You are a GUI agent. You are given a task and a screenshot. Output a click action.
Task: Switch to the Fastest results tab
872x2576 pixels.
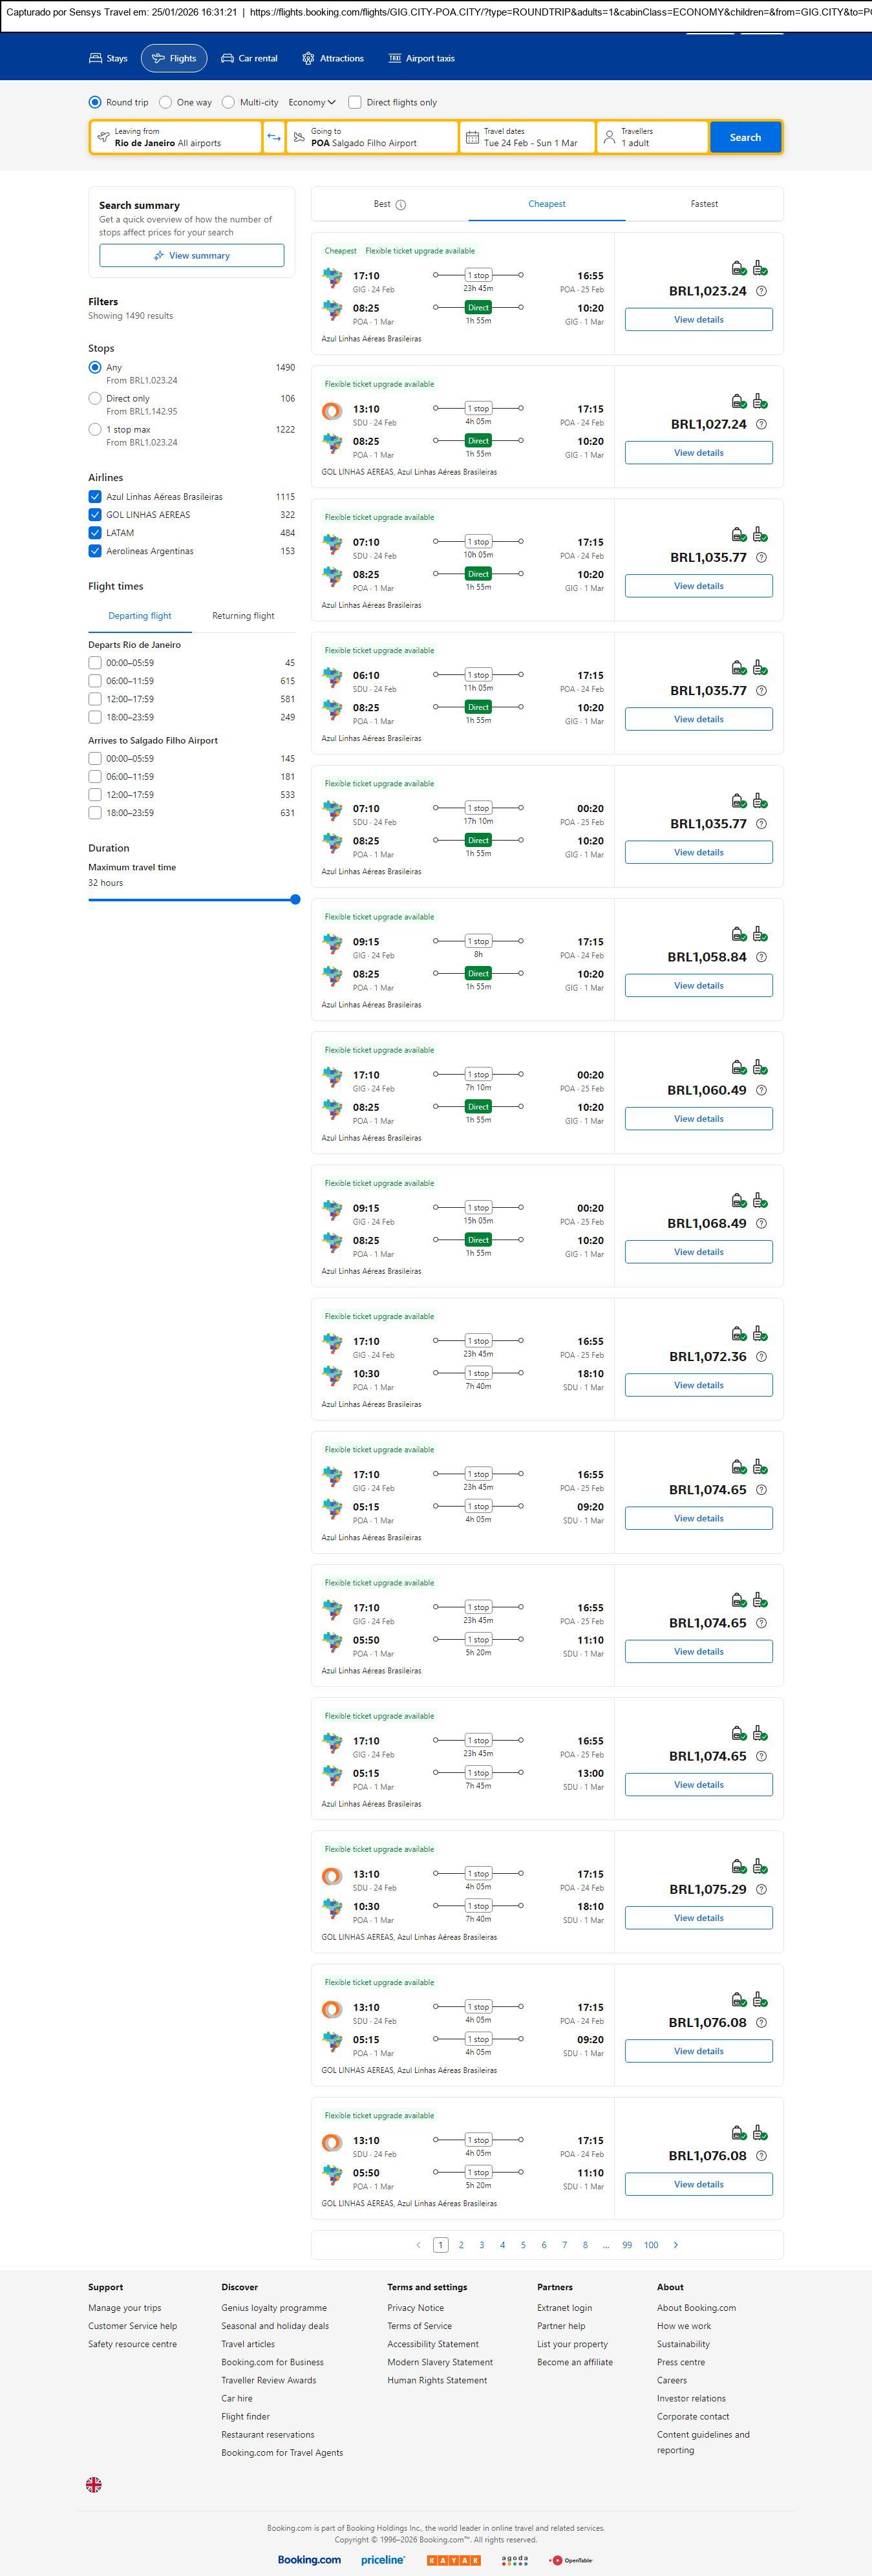click(704, 204)
